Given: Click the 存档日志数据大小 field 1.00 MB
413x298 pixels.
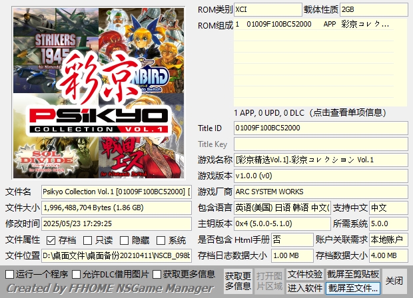Looking at the screenshot, I should 292,255.
